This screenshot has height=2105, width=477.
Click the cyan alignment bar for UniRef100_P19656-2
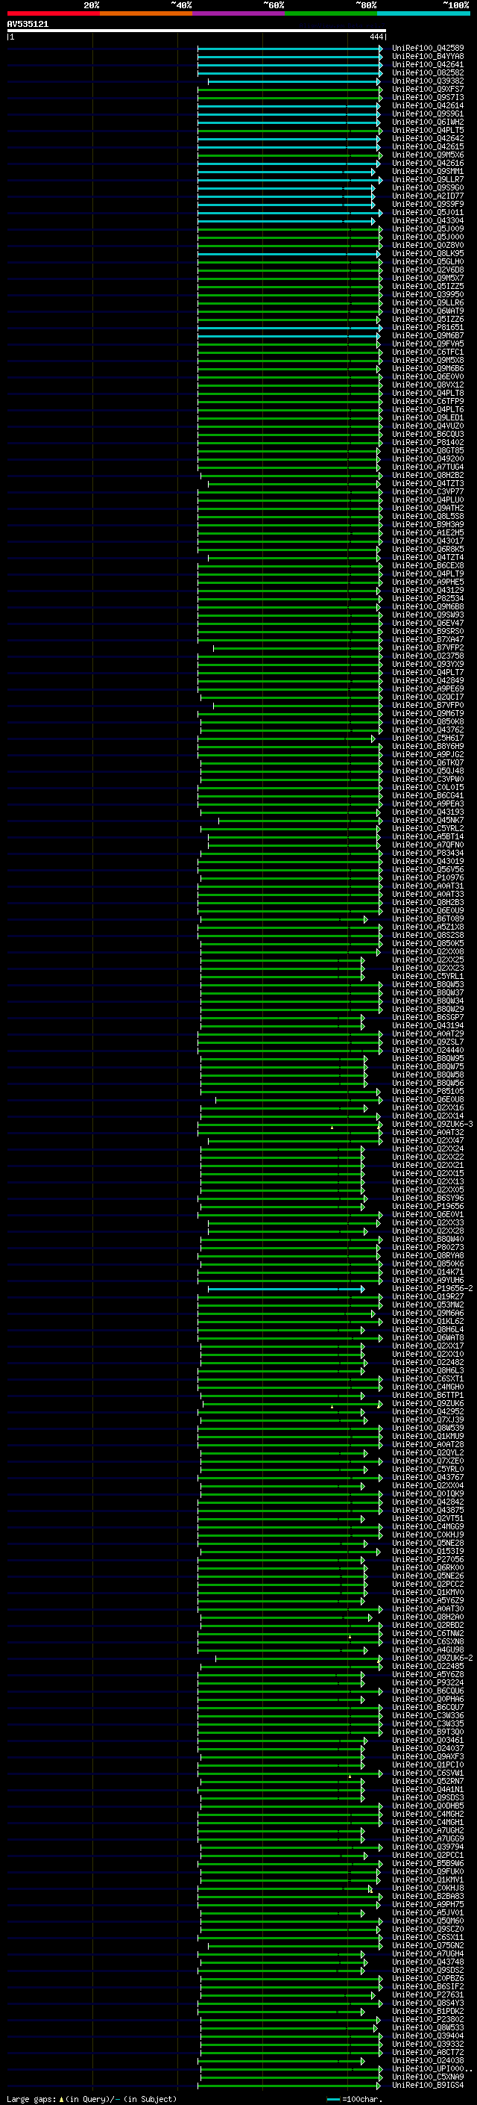286,1290
